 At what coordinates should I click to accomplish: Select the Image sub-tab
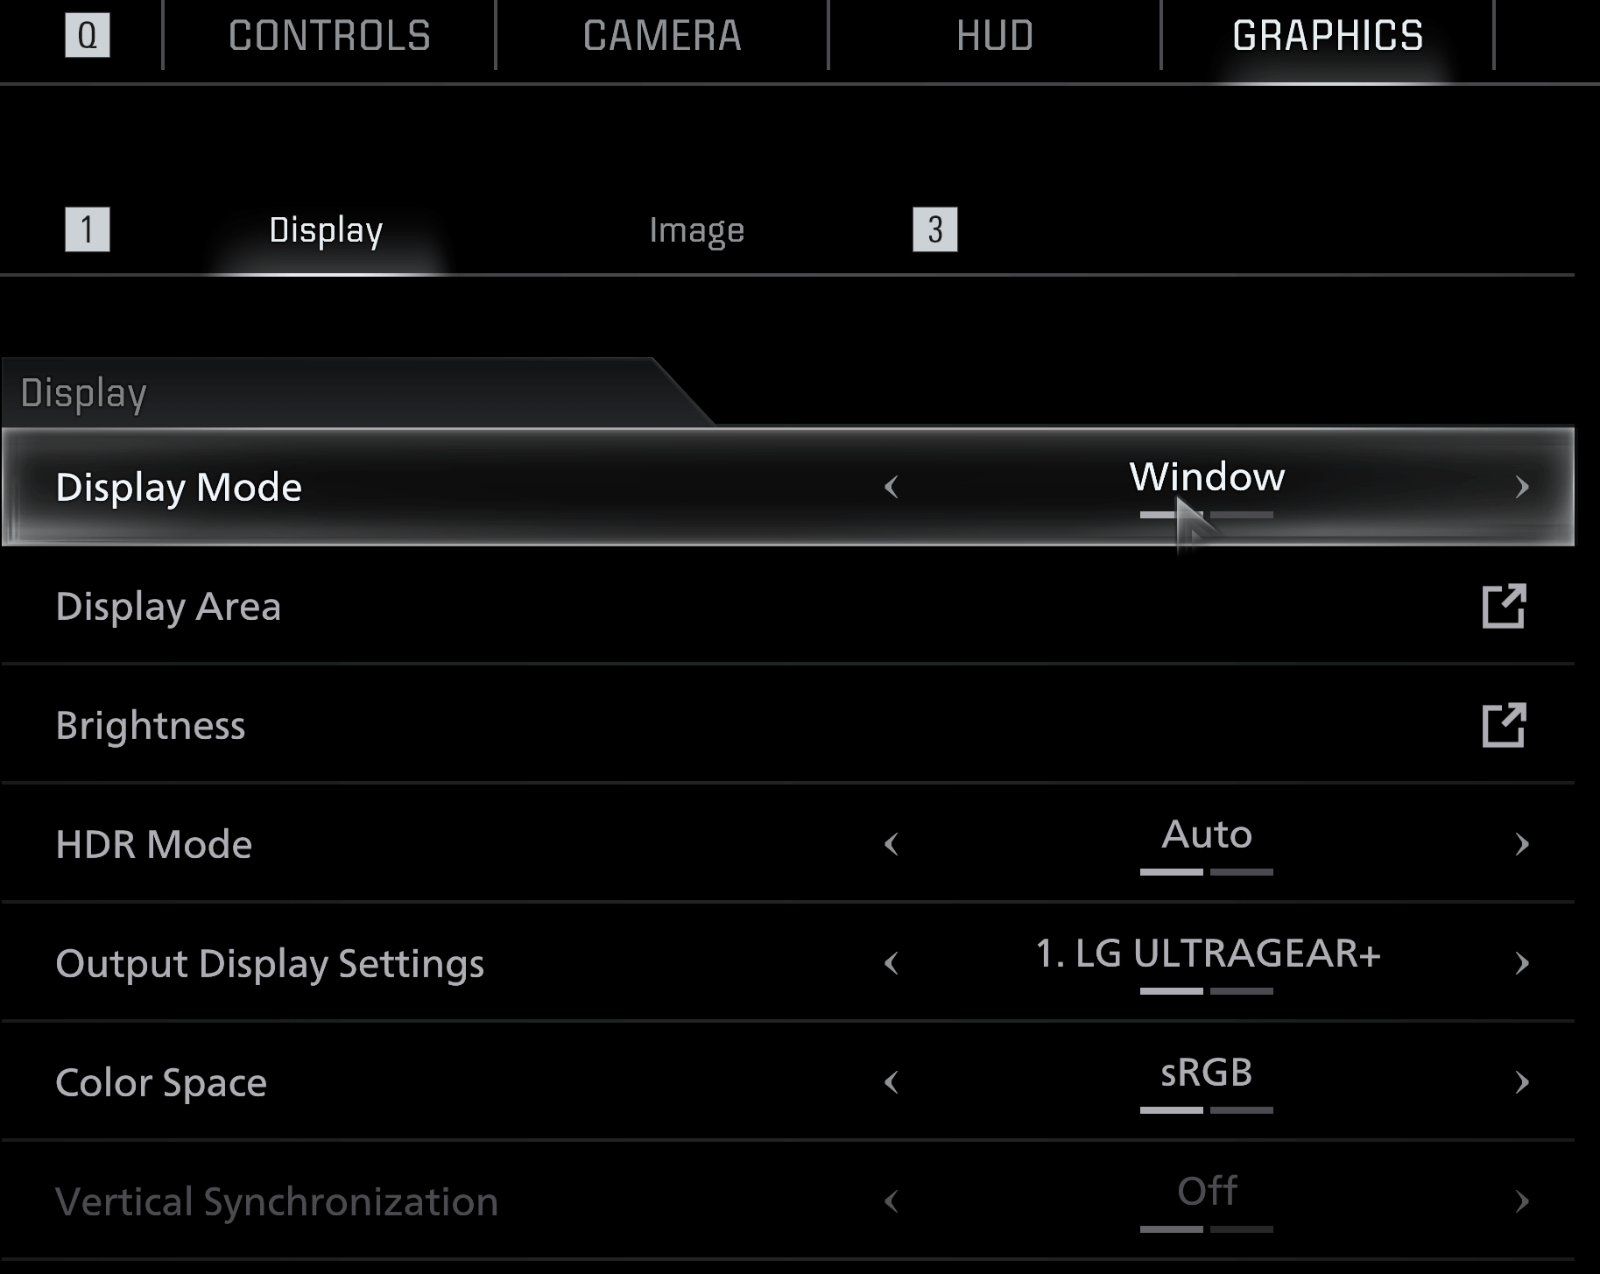696,230
